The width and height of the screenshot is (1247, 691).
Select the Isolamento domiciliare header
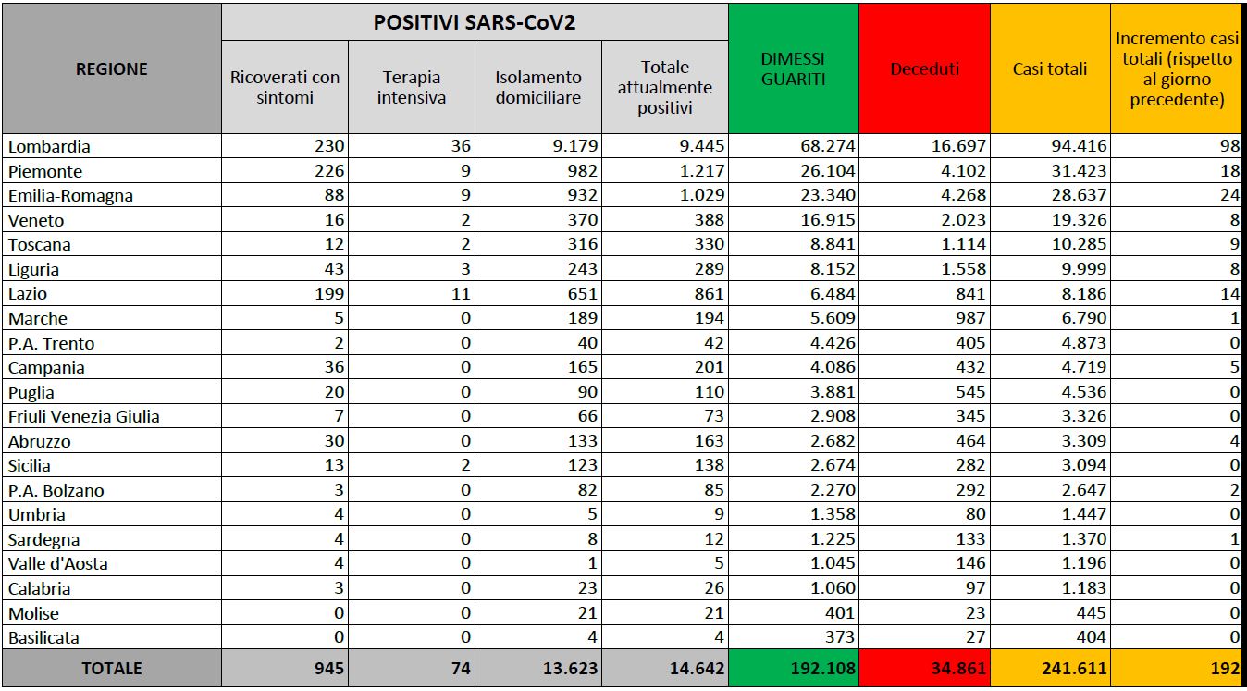coord(538,87)
